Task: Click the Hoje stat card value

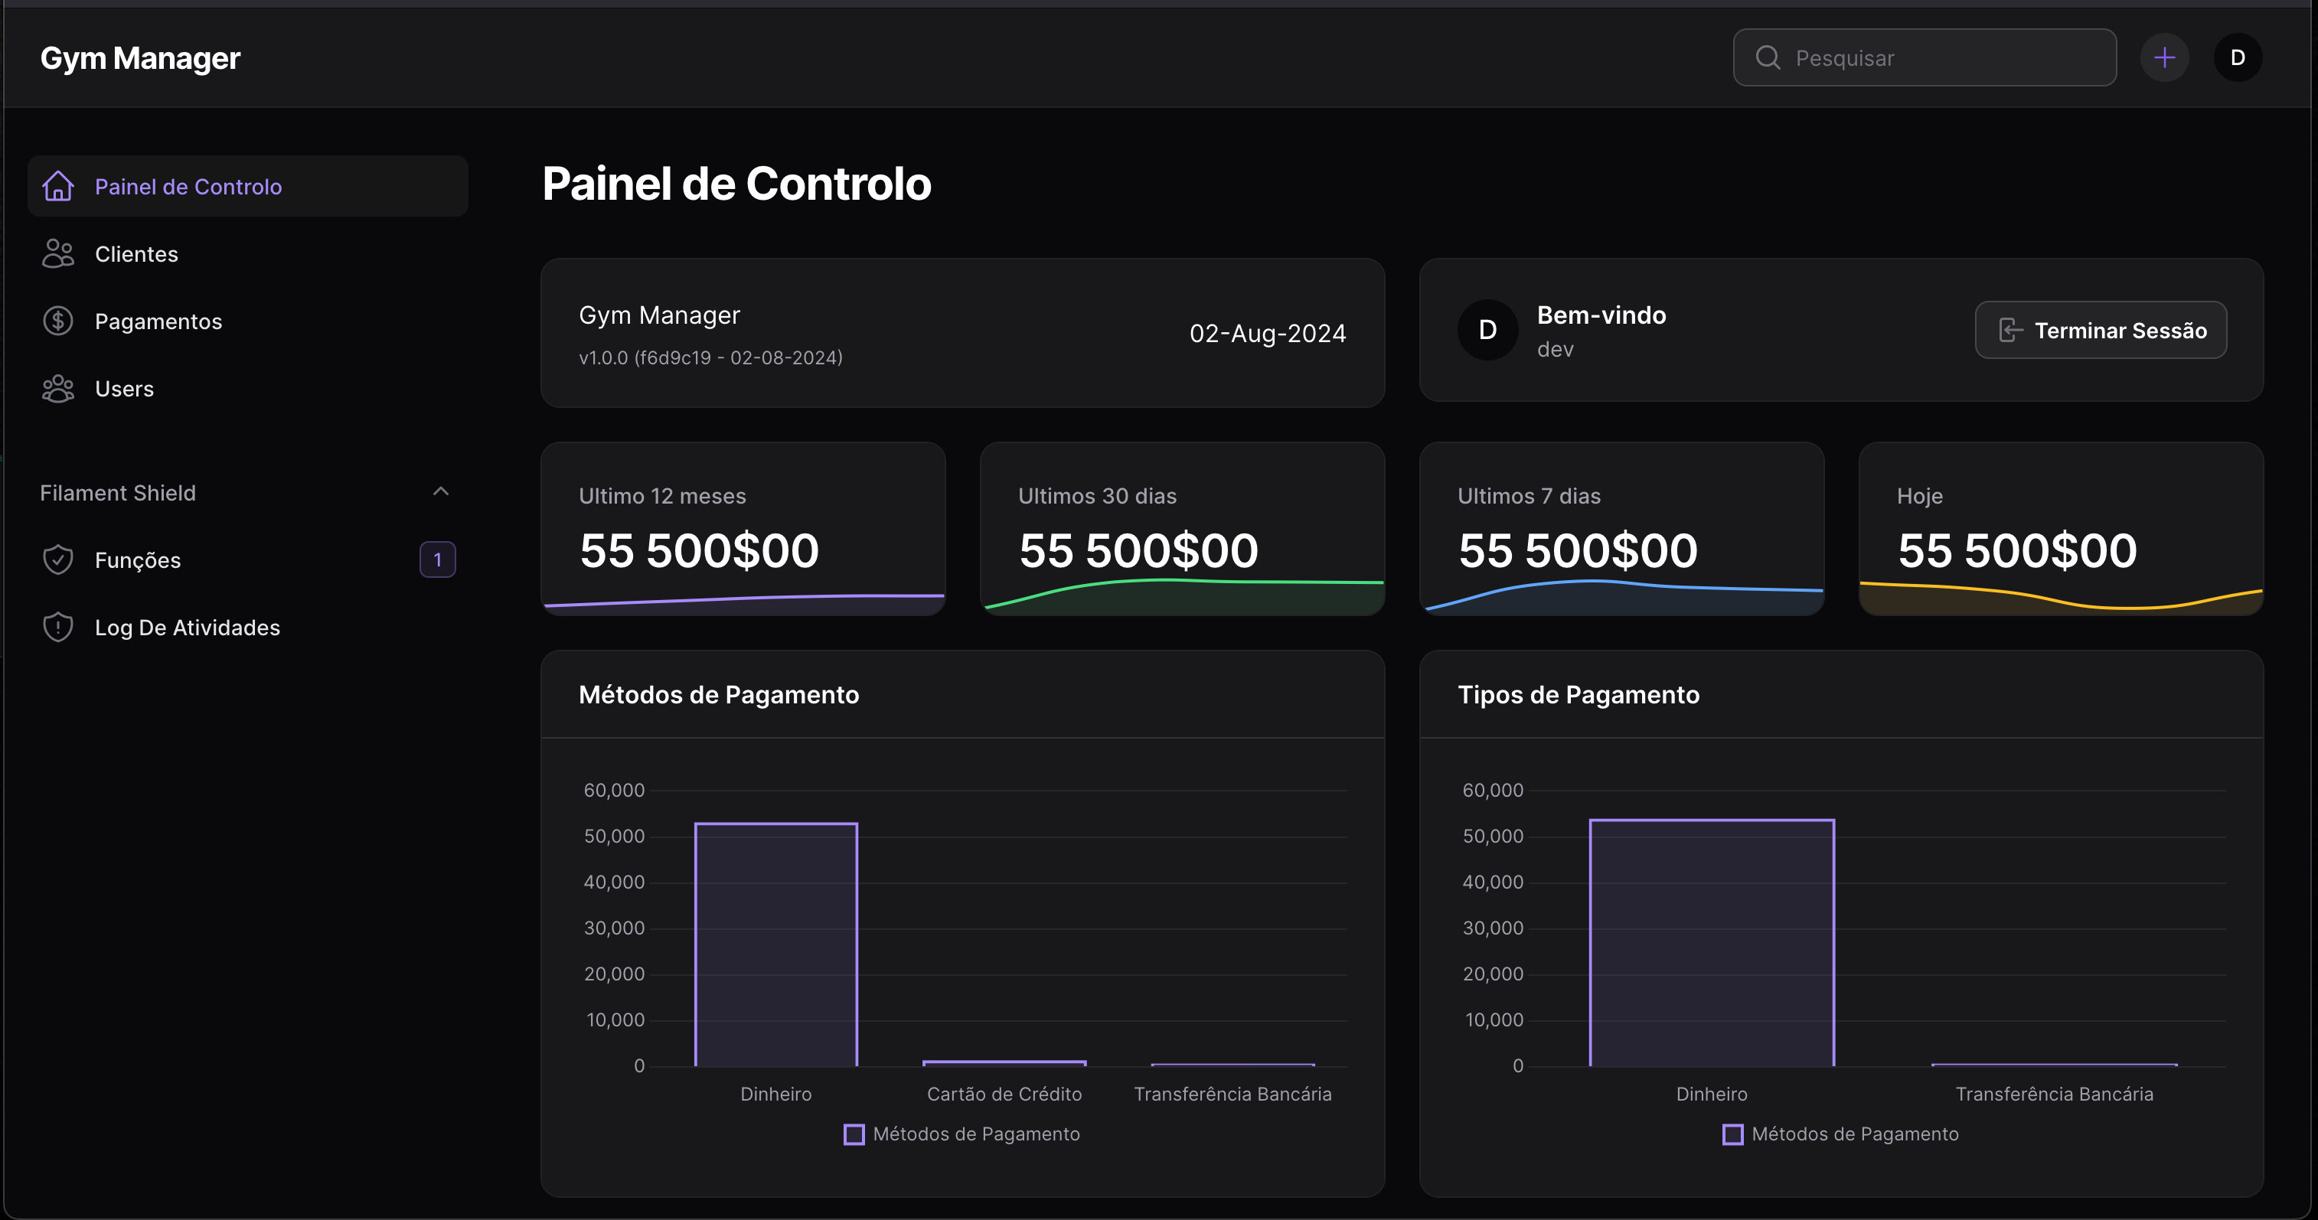Action: (x=2016, y=550)
